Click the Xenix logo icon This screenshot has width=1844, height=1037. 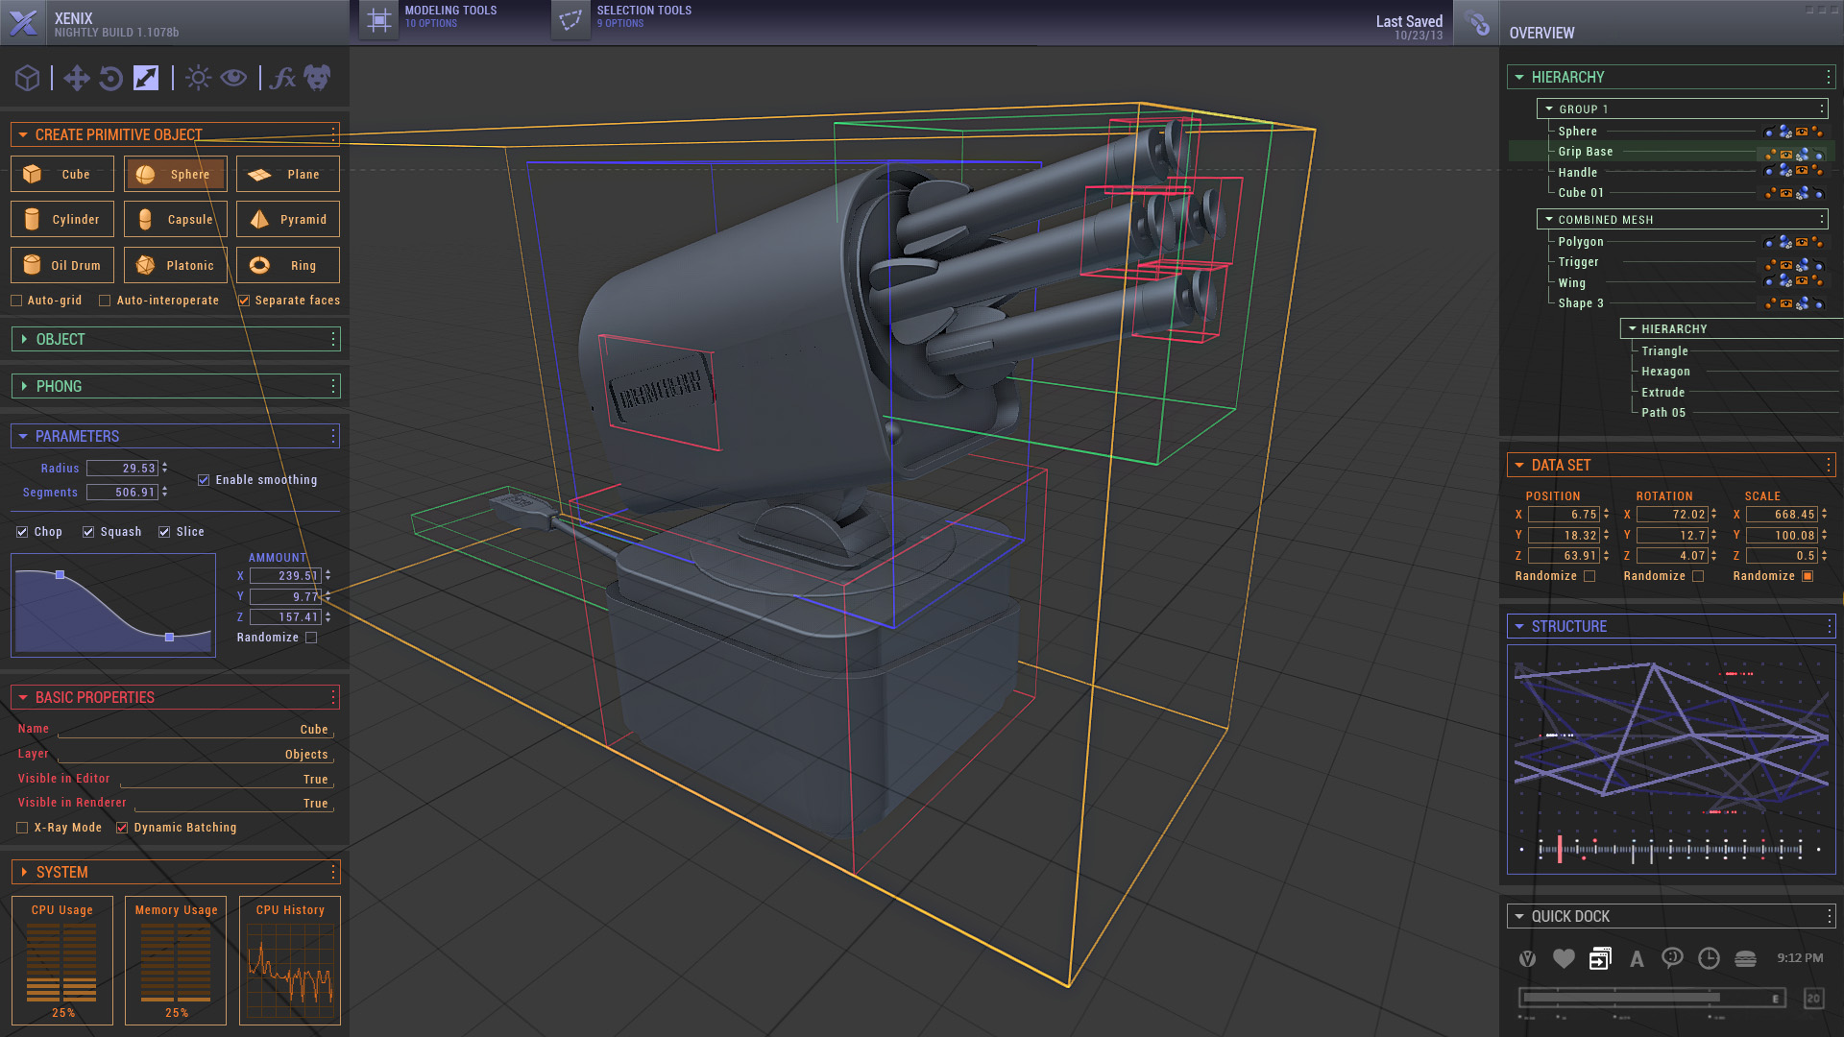23,22
